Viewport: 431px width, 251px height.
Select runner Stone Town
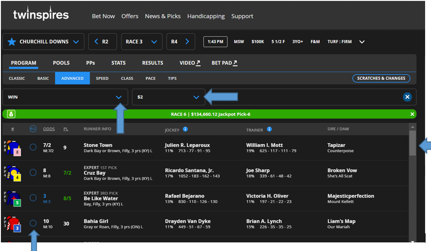tap(33, 147)
